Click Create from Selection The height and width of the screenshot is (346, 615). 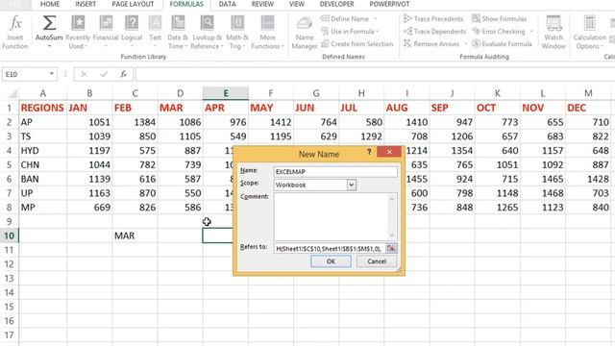point(357,44)
